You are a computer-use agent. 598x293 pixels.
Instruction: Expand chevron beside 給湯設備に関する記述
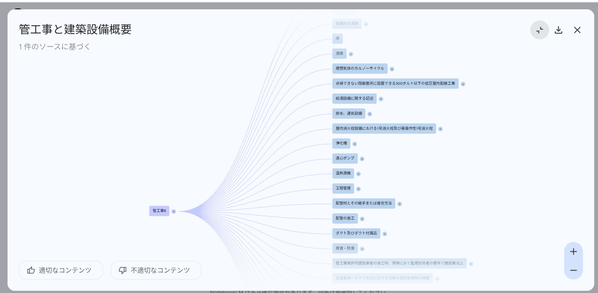coord(381,99)
